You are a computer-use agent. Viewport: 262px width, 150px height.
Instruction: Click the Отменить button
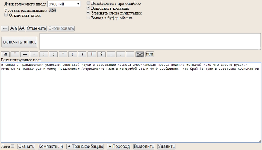(x=36, y=28)
